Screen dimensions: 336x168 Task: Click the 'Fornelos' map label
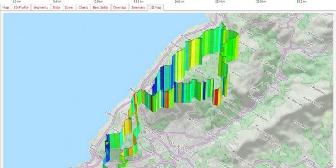tap(212, 136)
